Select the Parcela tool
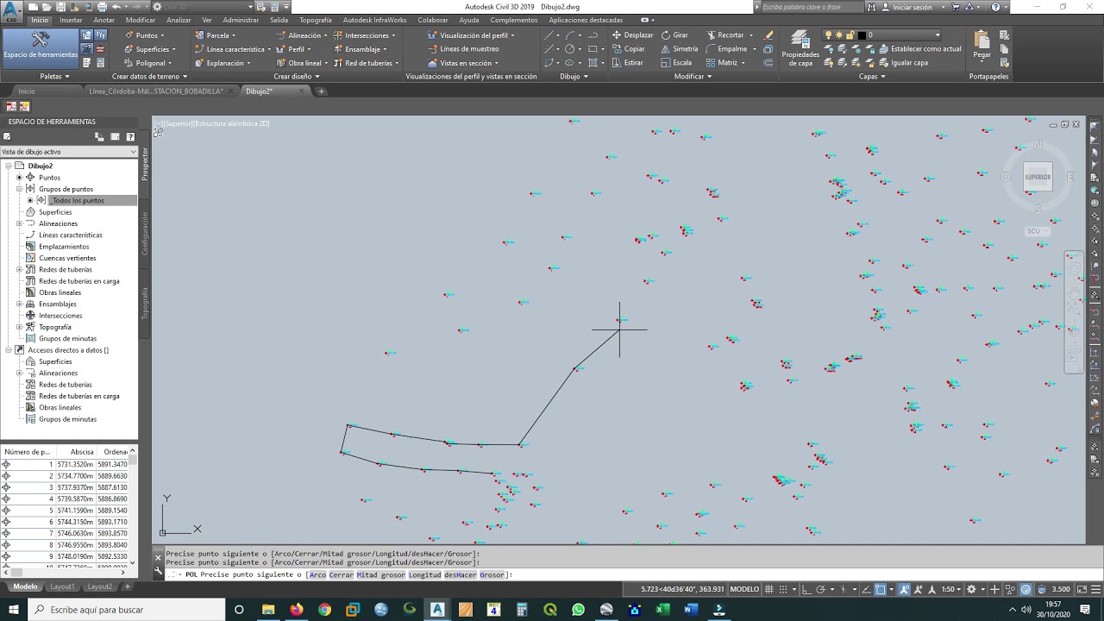 coord(216,35)
